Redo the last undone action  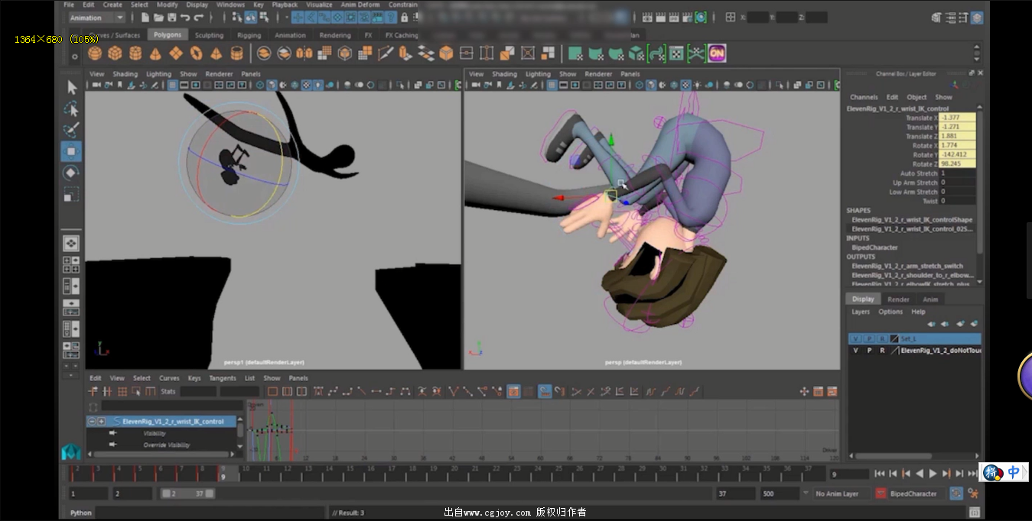[199, 17]
